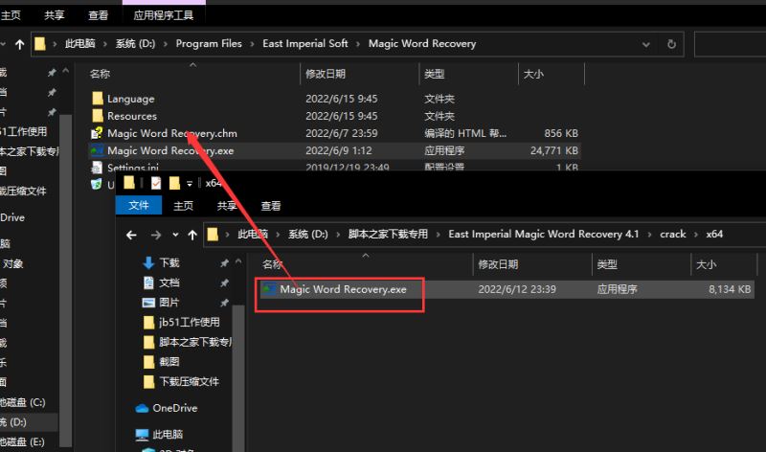This screenshot has height=452, width=766.
Task: Open 共享 tab in x64 window
Action: point(227,206)
